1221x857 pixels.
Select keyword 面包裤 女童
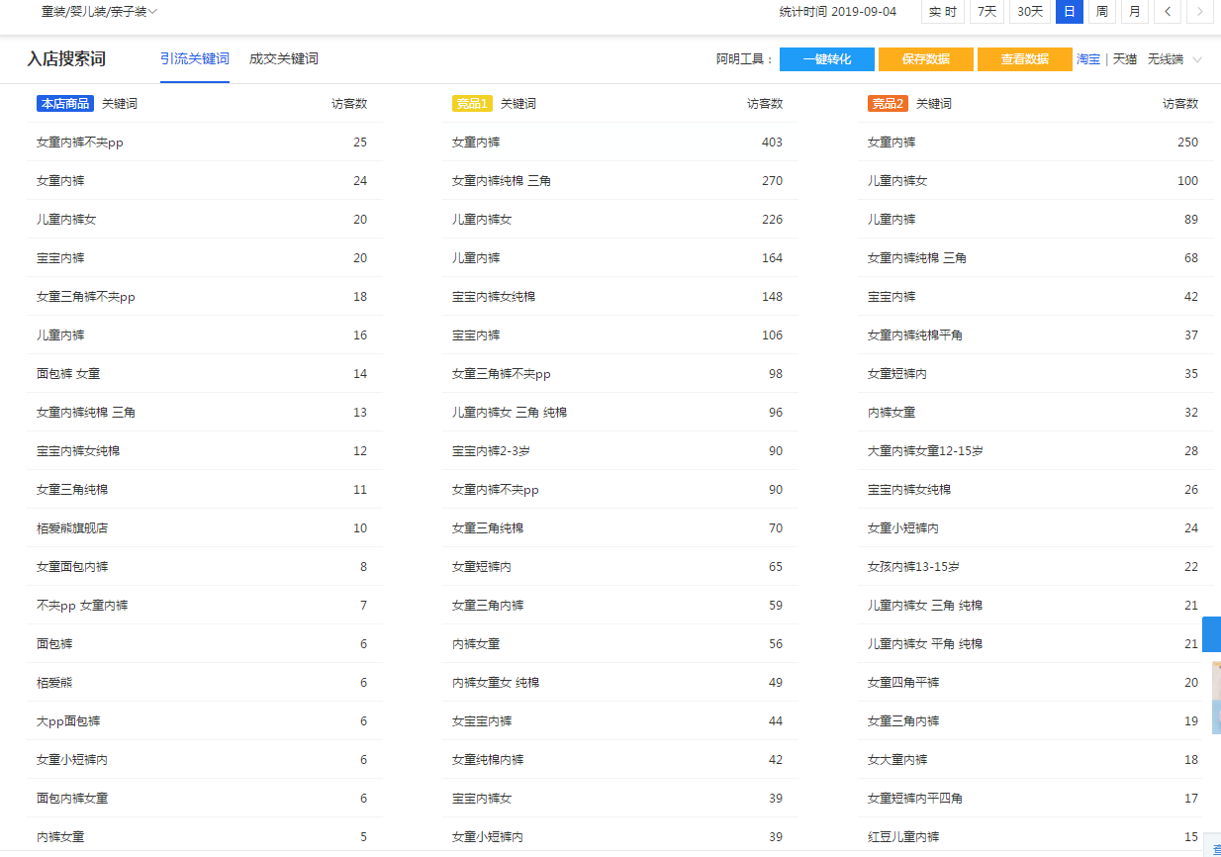pos(68,374)
